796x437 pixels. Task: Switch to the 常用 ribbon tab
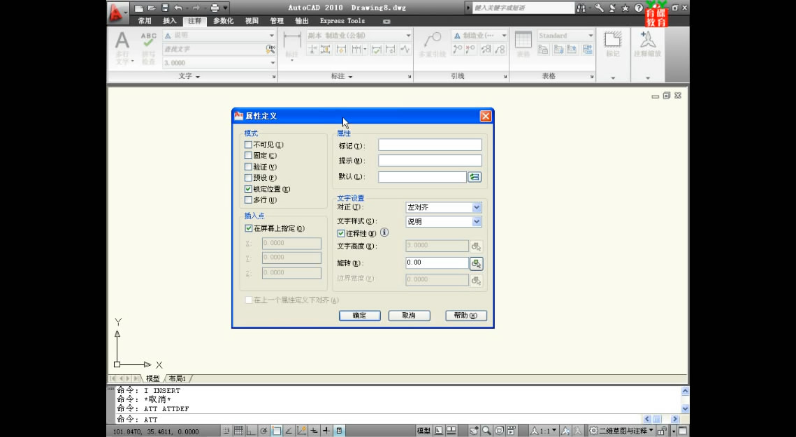[145, 21]
